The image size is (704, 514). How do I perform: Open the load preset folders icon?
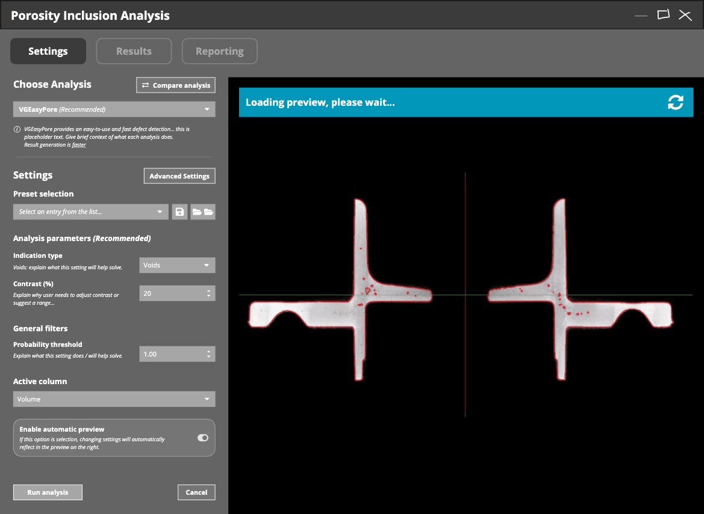coord(203,212)
